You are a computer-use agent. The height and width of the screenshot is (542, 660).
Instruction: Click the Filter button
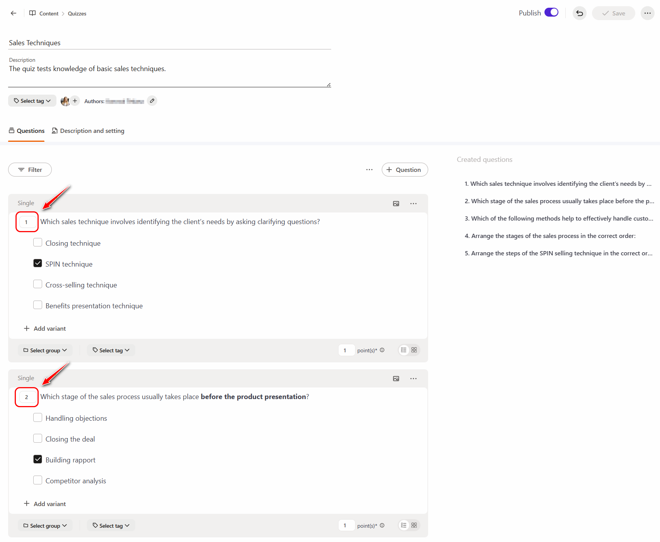click(30, 170)
